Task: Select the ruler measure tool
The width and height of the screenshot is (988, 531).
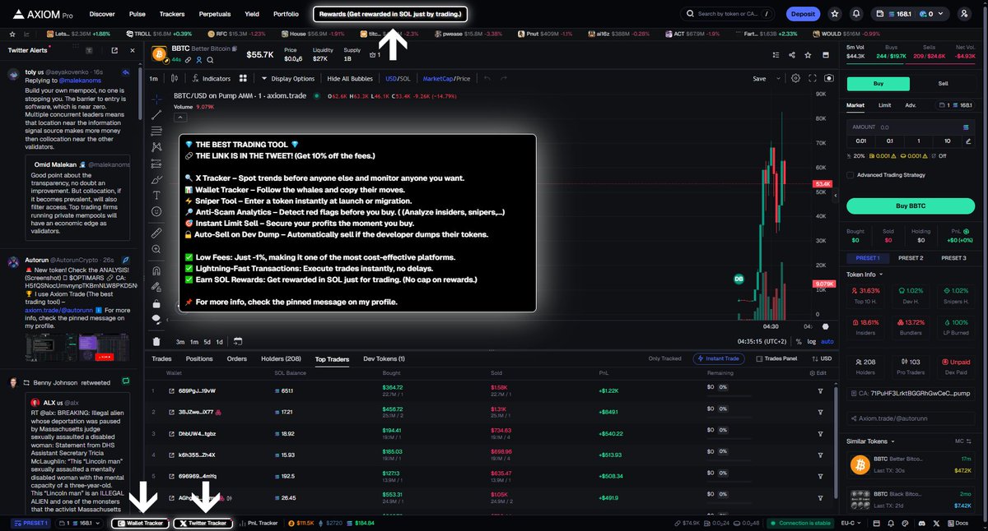Action: coord(156,233)
